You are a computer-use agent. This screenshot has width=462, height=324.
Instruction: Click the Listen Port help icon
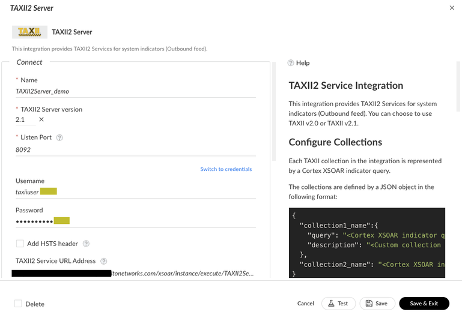59,137
